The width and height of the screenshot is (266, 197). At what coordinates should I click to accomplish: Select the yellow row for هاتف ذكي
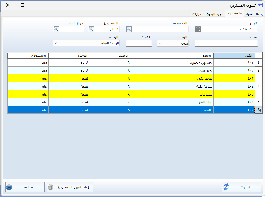pyautogui.click(x=173, y=78)
